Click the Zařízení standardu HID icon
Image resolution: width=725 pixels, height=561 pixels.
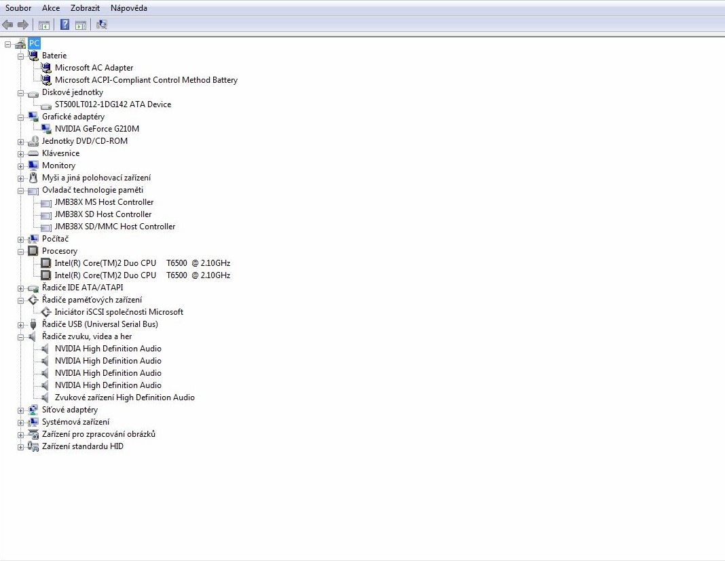point(33,446)
